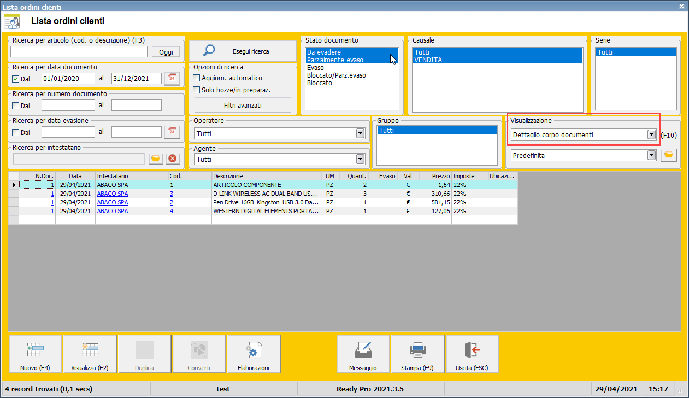
Task: Click the Descrizione column header
Action: [266, 177]
